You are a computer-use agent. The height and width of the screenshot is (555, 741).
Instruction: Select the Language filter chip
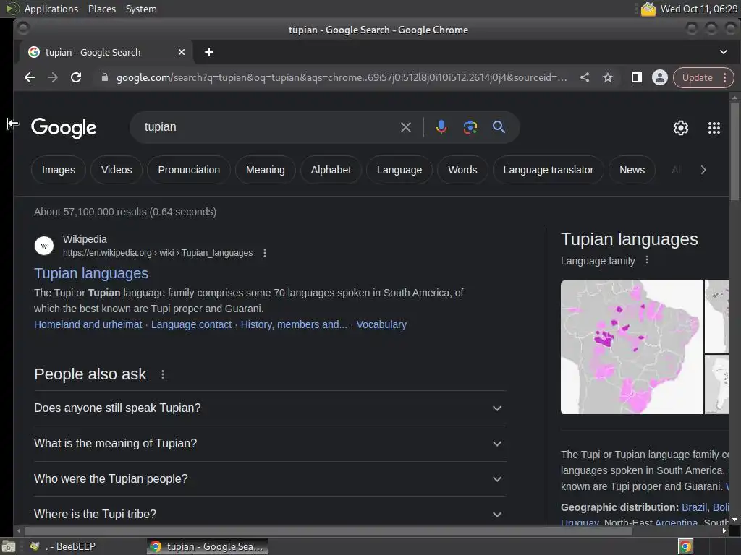399,170
